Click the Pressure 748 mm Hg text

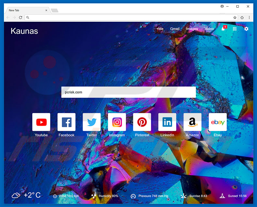tap(153, 196)
